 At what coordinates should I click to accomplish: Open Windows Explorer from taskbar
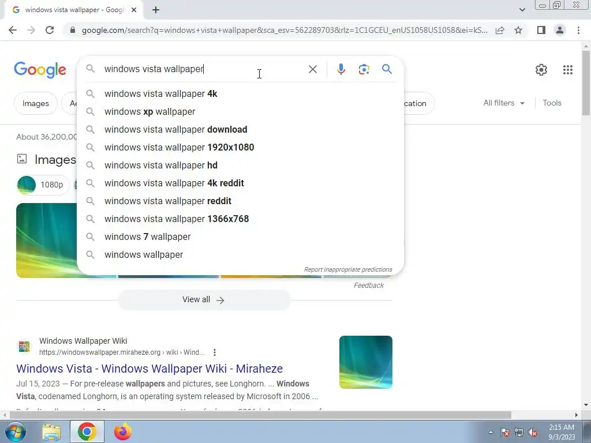pyautogui.click(x=51, y=432)
